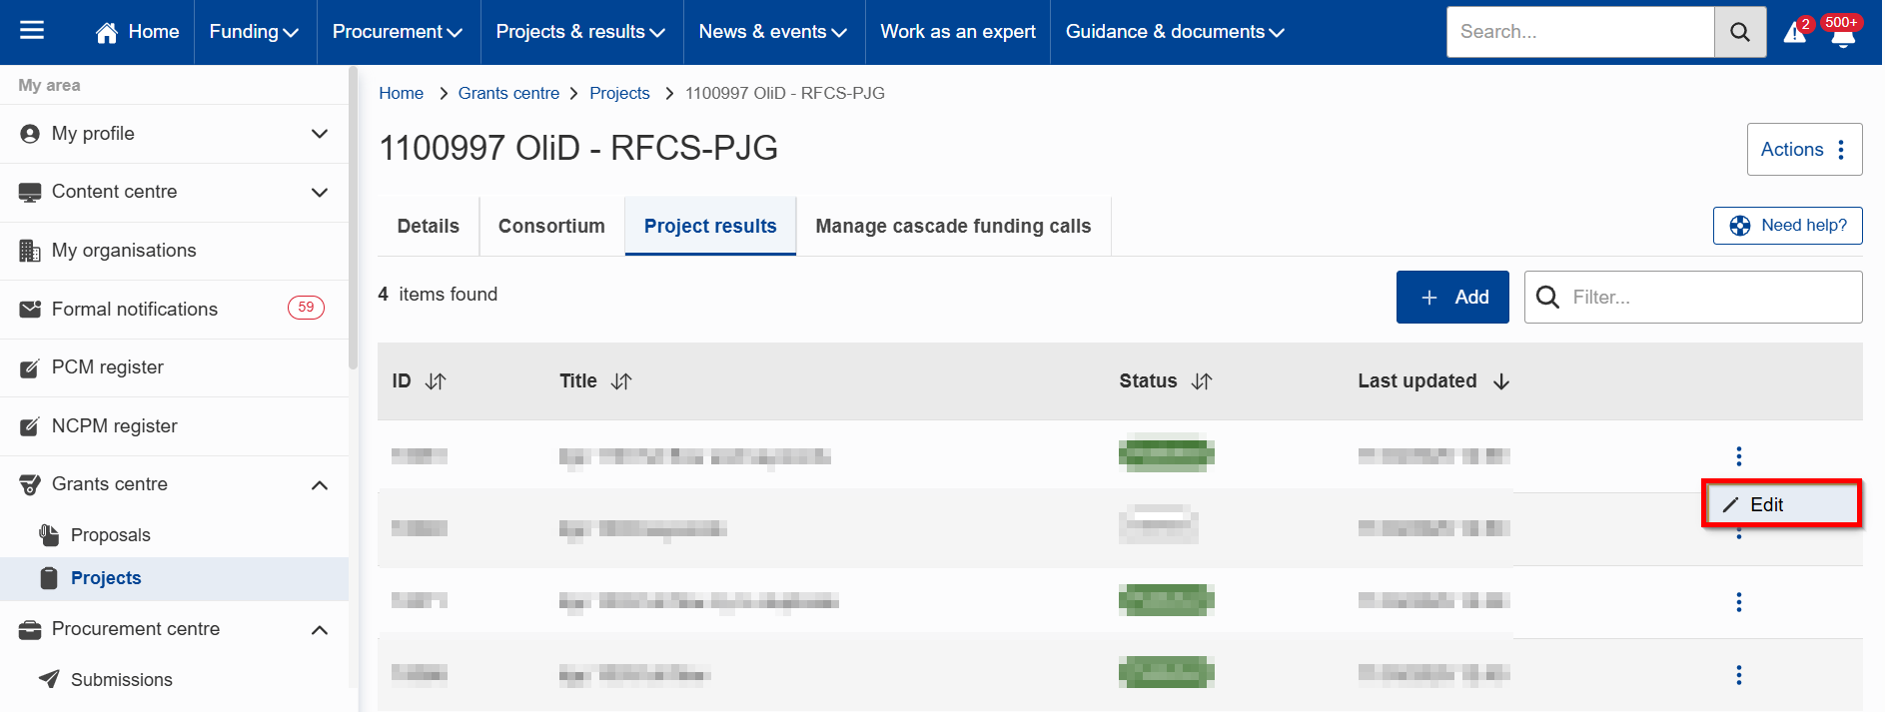Open three-dot menu of first result row
The image size is (1885, 712).
[x=1739, y=456]
